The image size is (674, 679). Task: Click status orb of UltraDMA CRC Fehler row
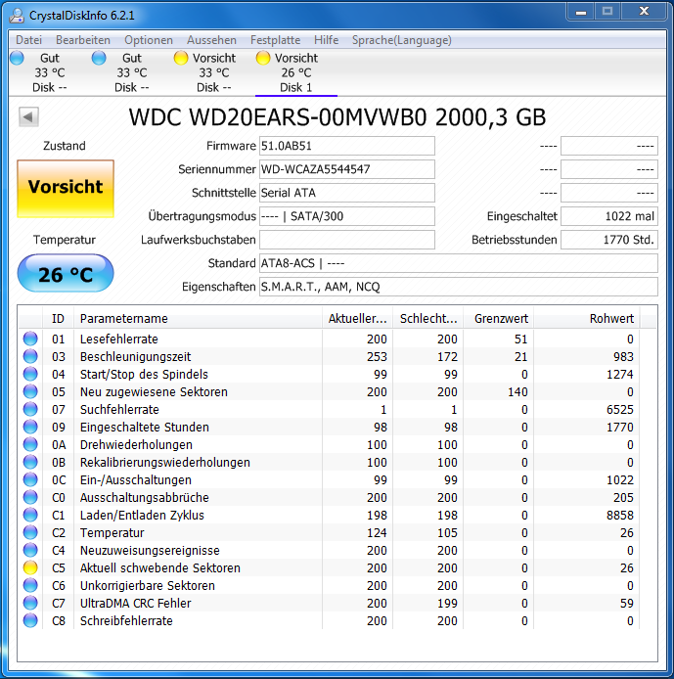coord(30,603)
